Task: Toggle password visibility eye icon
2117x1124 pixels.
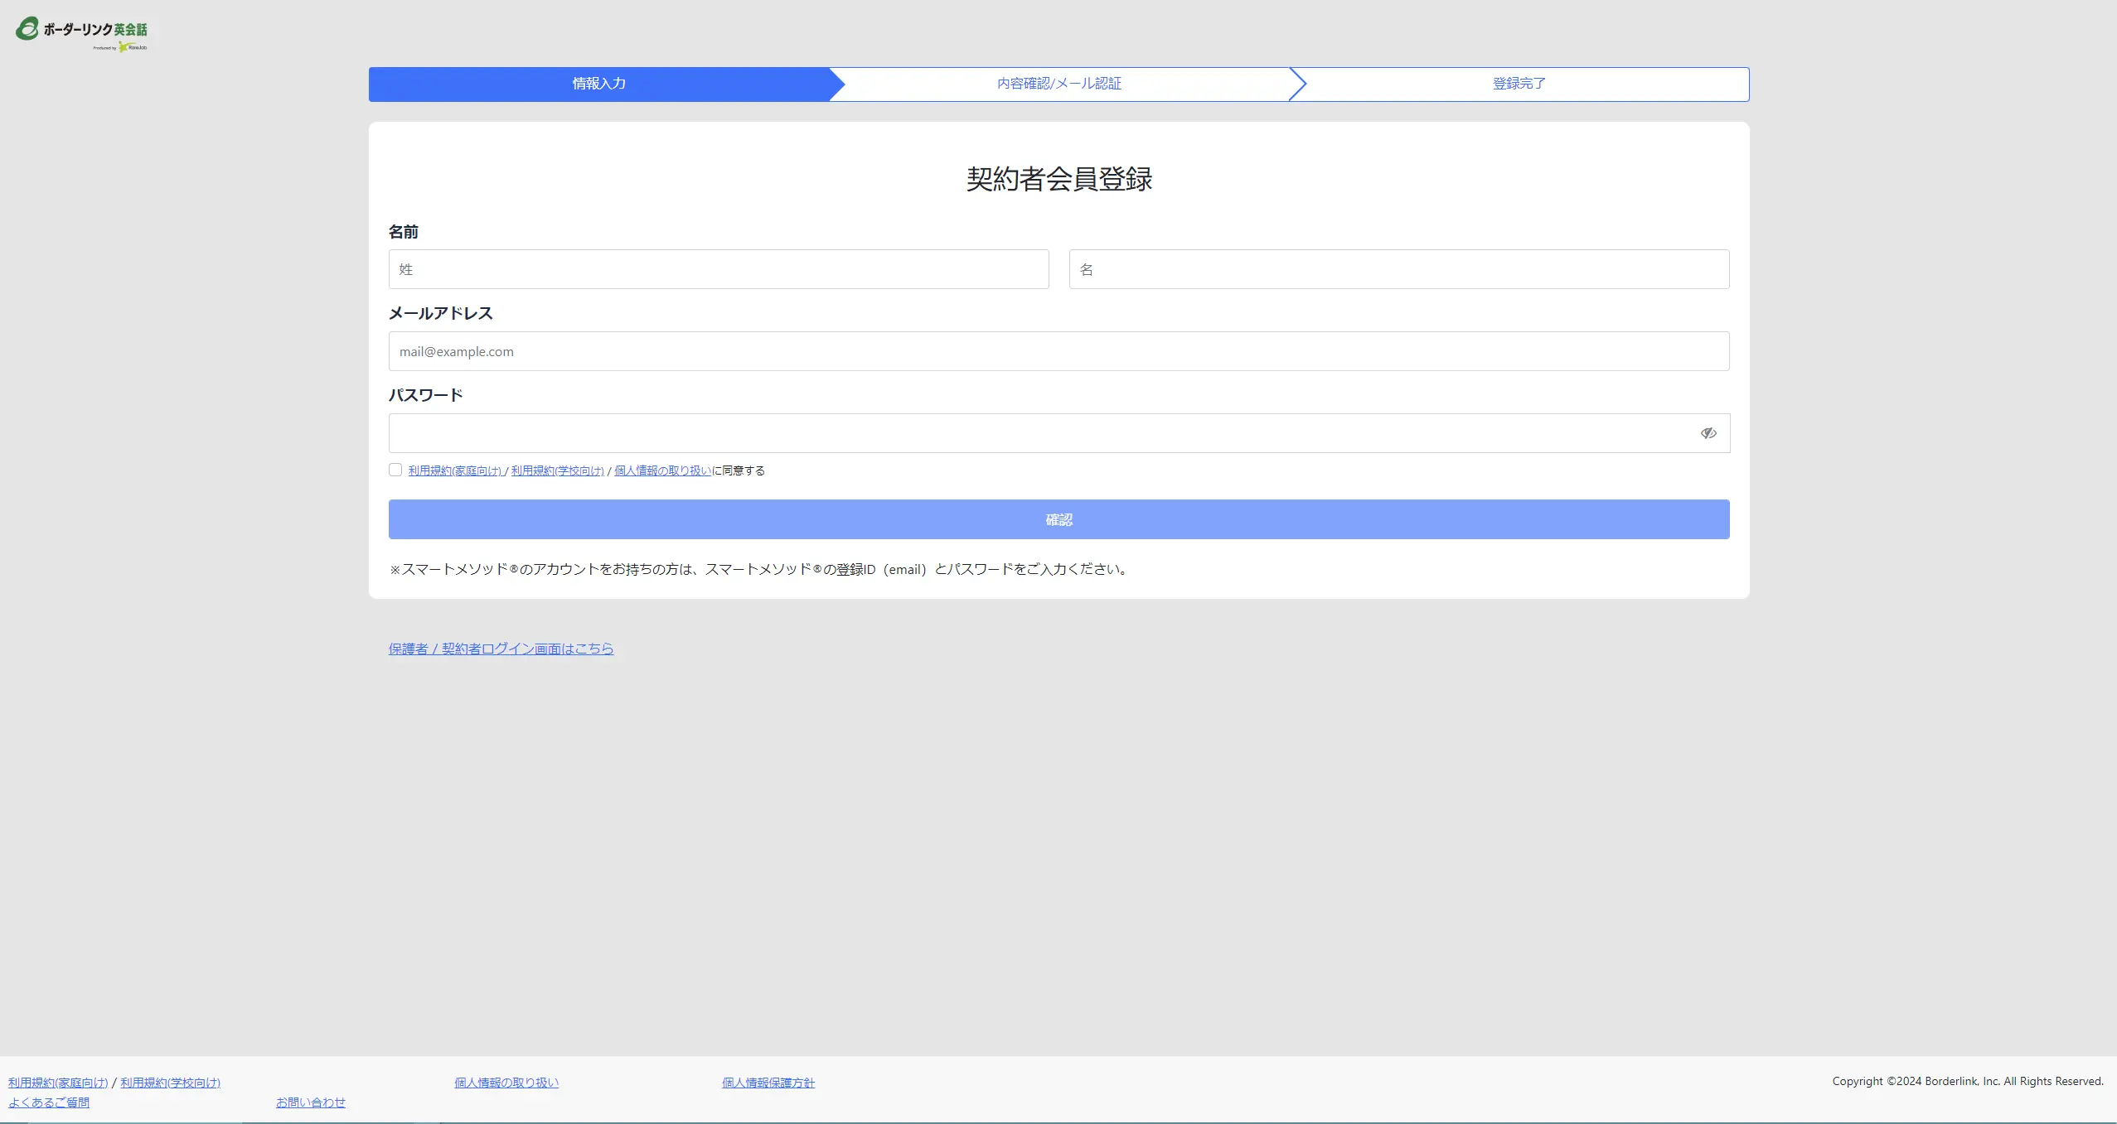Action: [1708, 433]
